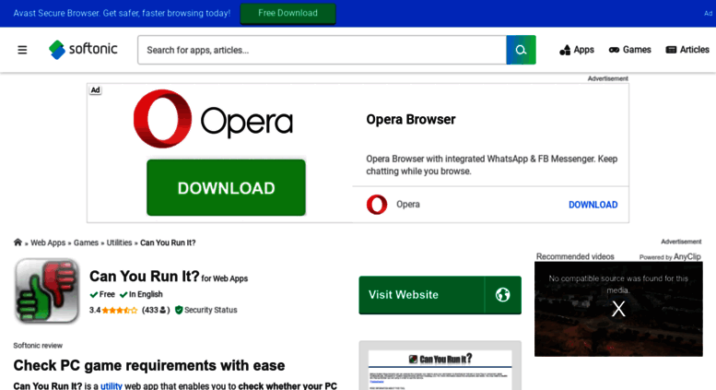Click the Opera ad description text
The height and width of the screenshot is (390, 716).
tap(492, 165)
